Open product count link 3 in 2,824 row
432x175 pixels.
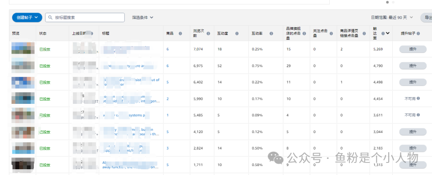tap(168, 148)
